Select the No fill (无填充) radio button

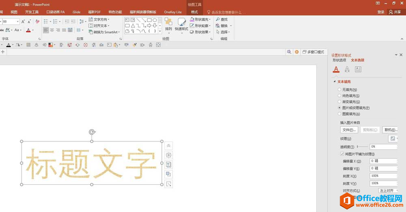339,90
